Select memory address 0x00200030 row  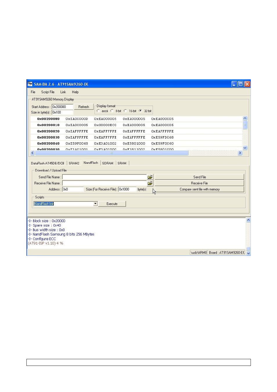point(136,137)
